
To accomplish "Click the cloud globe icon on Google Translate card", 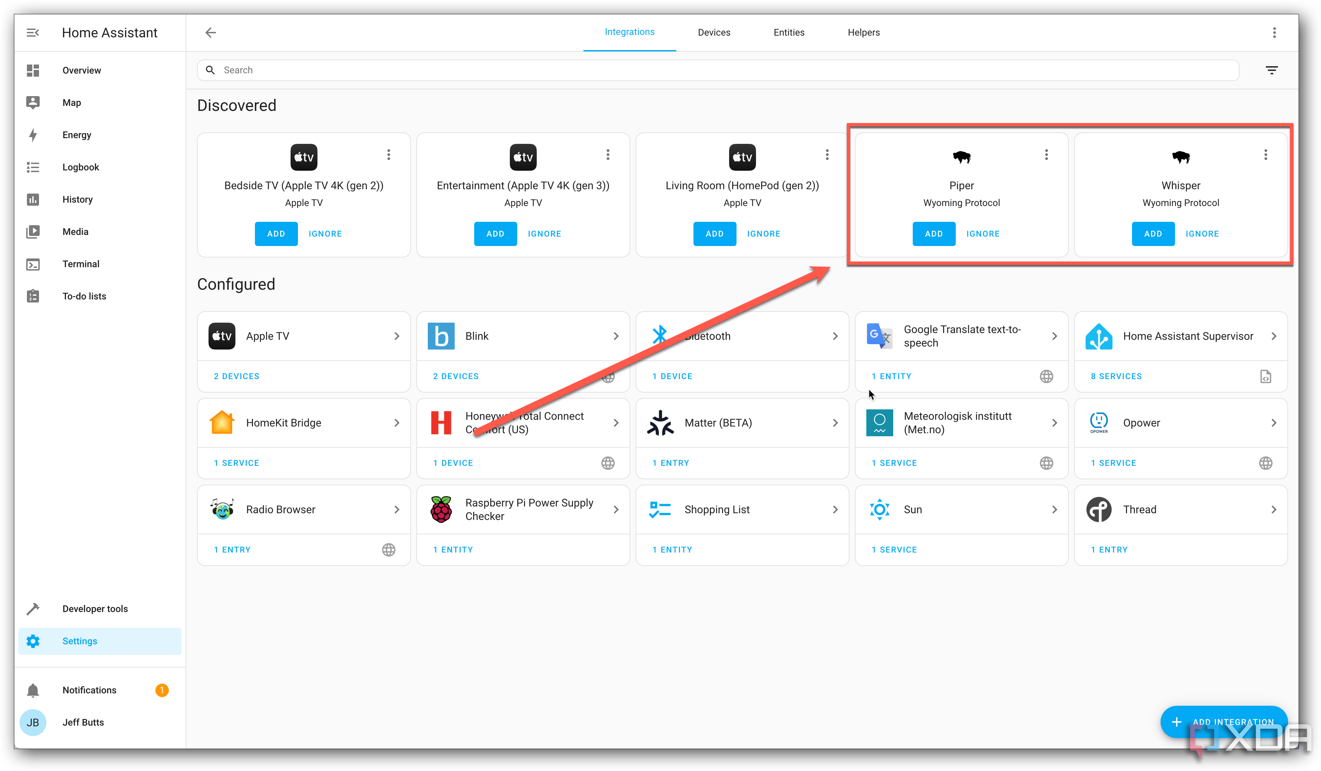I will point(1046,377).
